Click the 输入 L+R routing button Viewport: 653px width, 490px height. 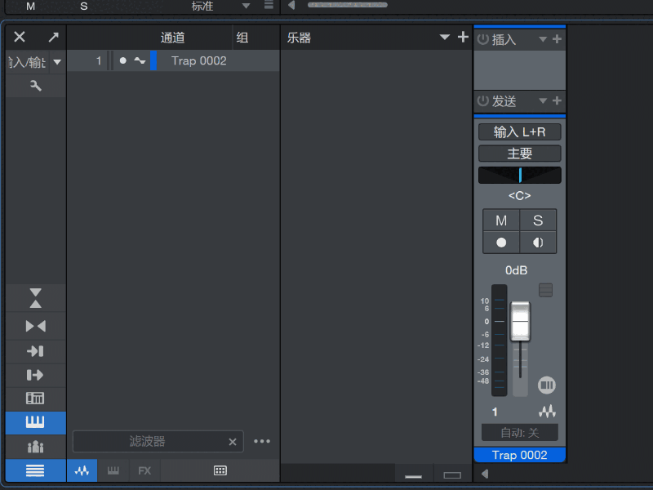[519, 131]
